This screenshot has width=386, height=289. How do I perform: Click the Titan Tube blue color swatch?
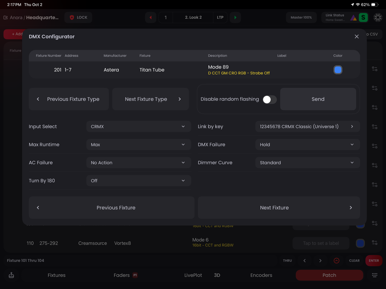coord(338,70)
